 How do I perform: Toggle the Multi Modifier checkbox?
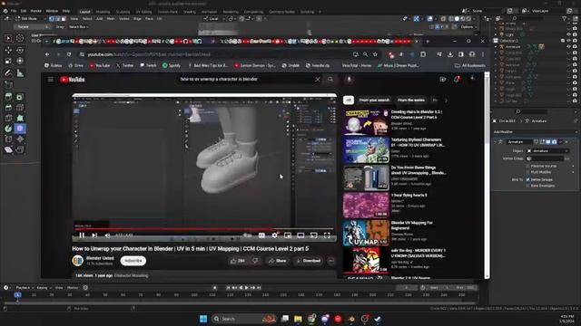click(527, 172)
